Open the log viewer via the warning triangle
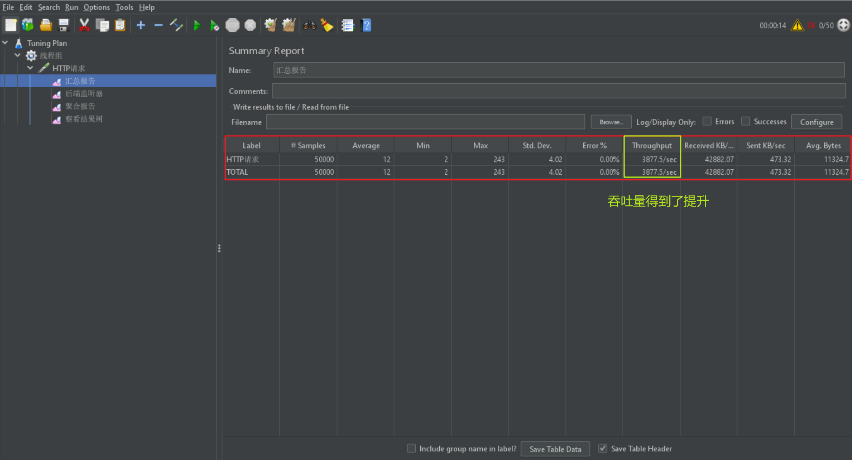The image size is (852, 460). (797, 25)
